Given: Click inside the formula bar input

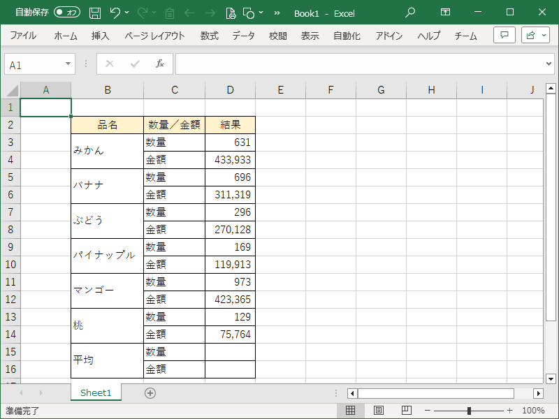Looking at the screenshot, I should (360, 64).
